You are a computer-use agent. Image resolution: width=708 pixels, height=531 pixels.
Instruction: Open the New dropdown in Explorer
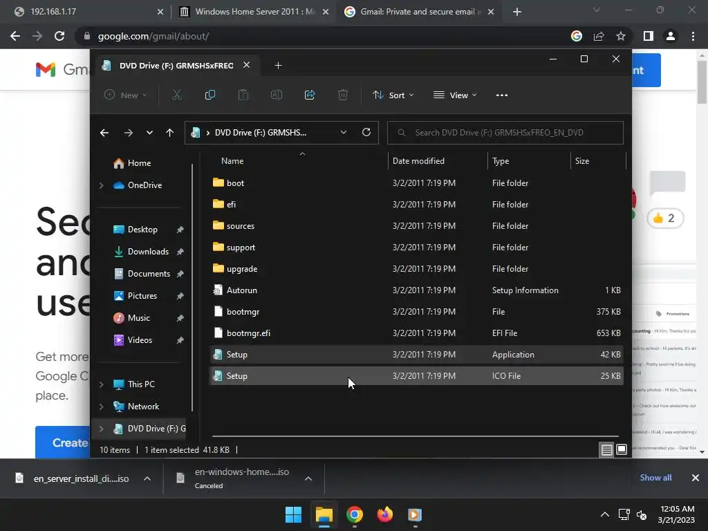pos(126,95)
